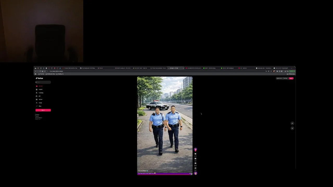Open the Favorites bookmarks folder
Viewport: 333px width, 187px height.
click(41, 74)
